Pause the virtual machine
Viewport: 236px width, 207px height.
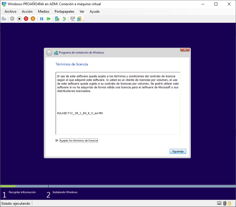(42, 19)
